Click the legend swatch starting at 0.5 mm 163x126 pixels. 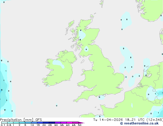[10, 123]
